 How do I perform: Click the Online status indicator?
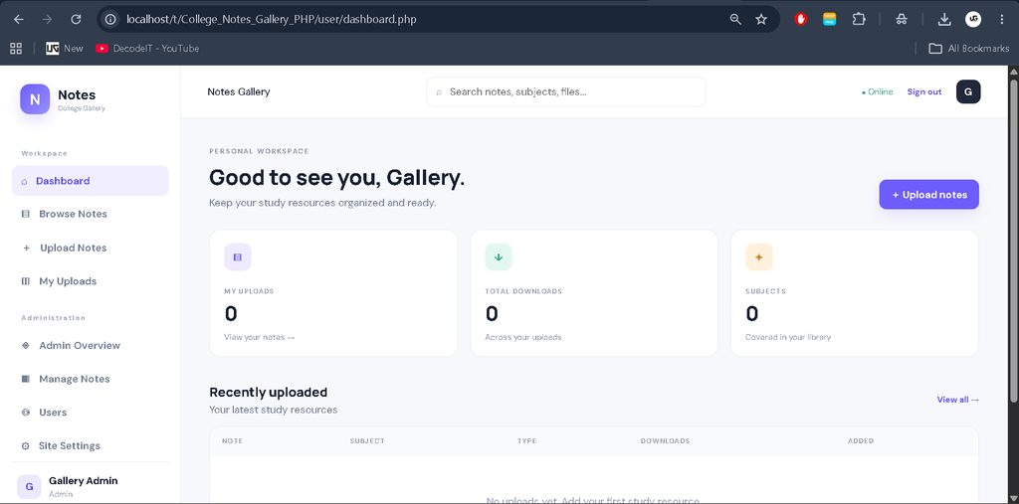pos(878,92)
